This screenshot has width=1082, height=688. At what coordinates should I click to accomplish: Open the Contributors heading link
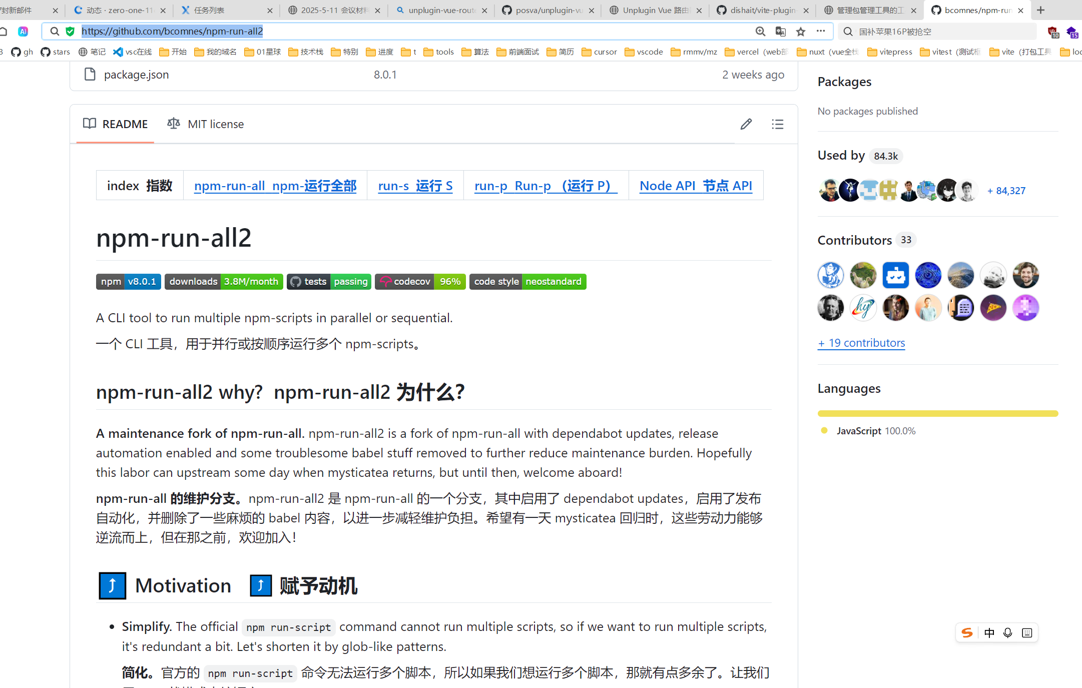(855, 240)
